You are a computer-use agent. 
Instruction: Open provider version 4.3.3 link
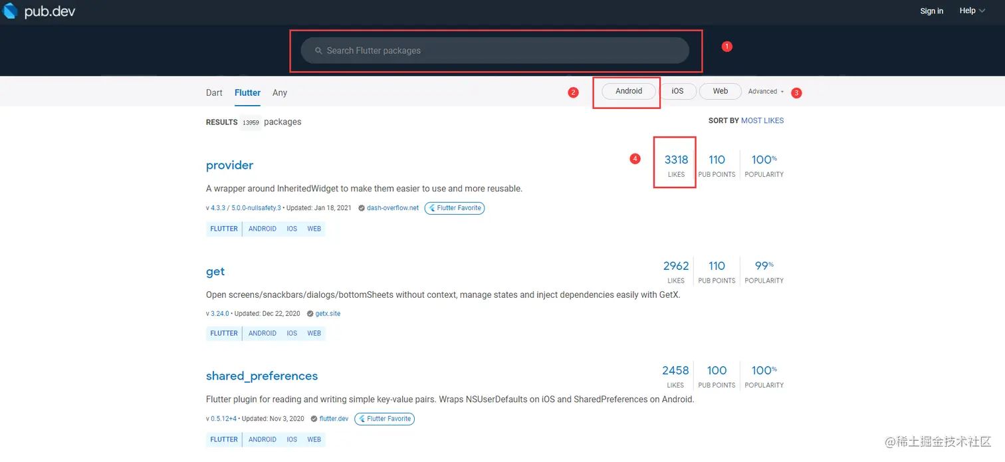pos(219,208)
